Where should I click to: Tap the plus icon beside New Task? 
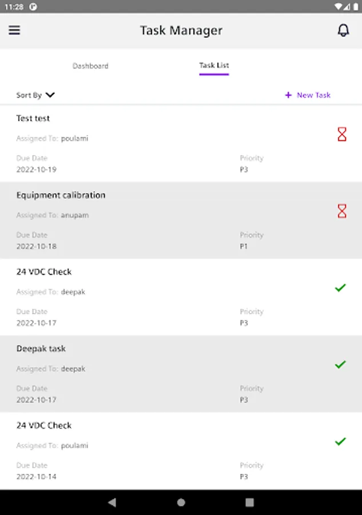coord(288,95)
